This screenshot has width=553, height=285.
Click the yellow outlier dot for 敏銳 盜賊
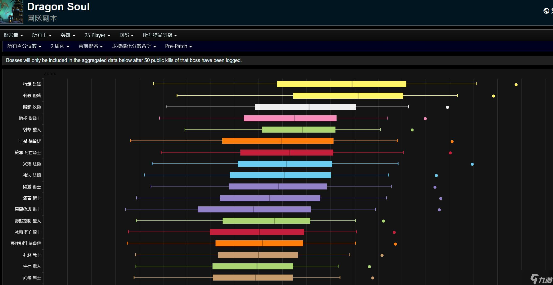(516, 85)
